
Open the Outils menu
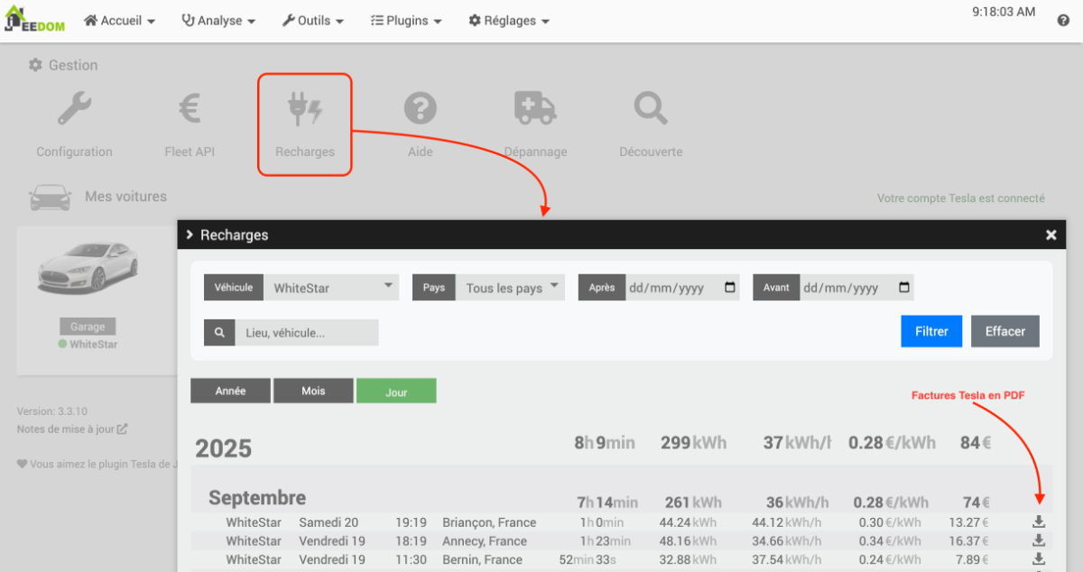click(313, 21)
